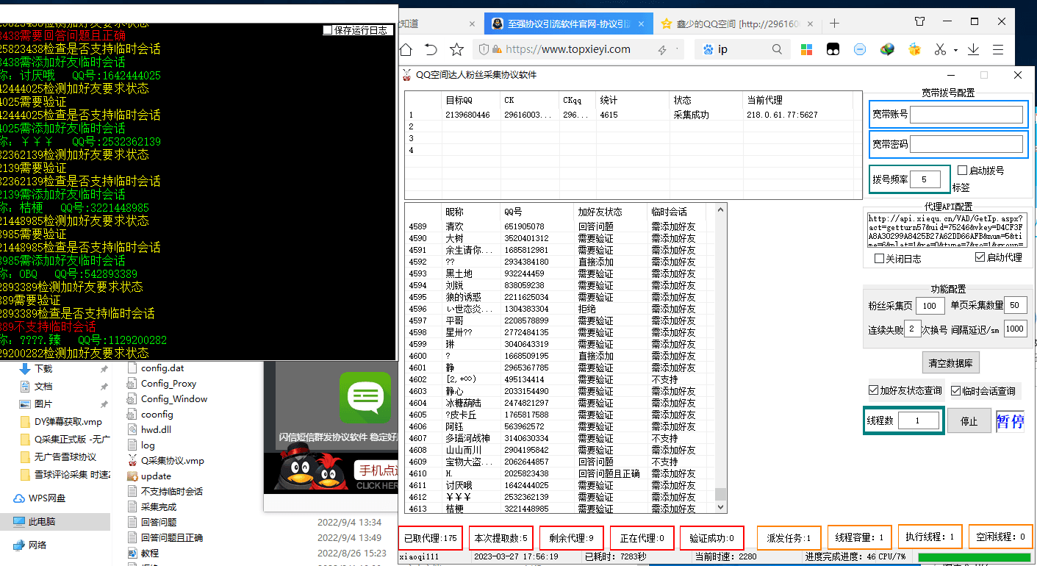Open the 图片 pictures folder in Explorer
The height and width of the screenshot is (566, 1037).
coord(43,404)
